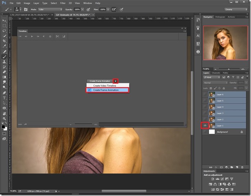Click the Create Frame Animation button

coord(100,81)
